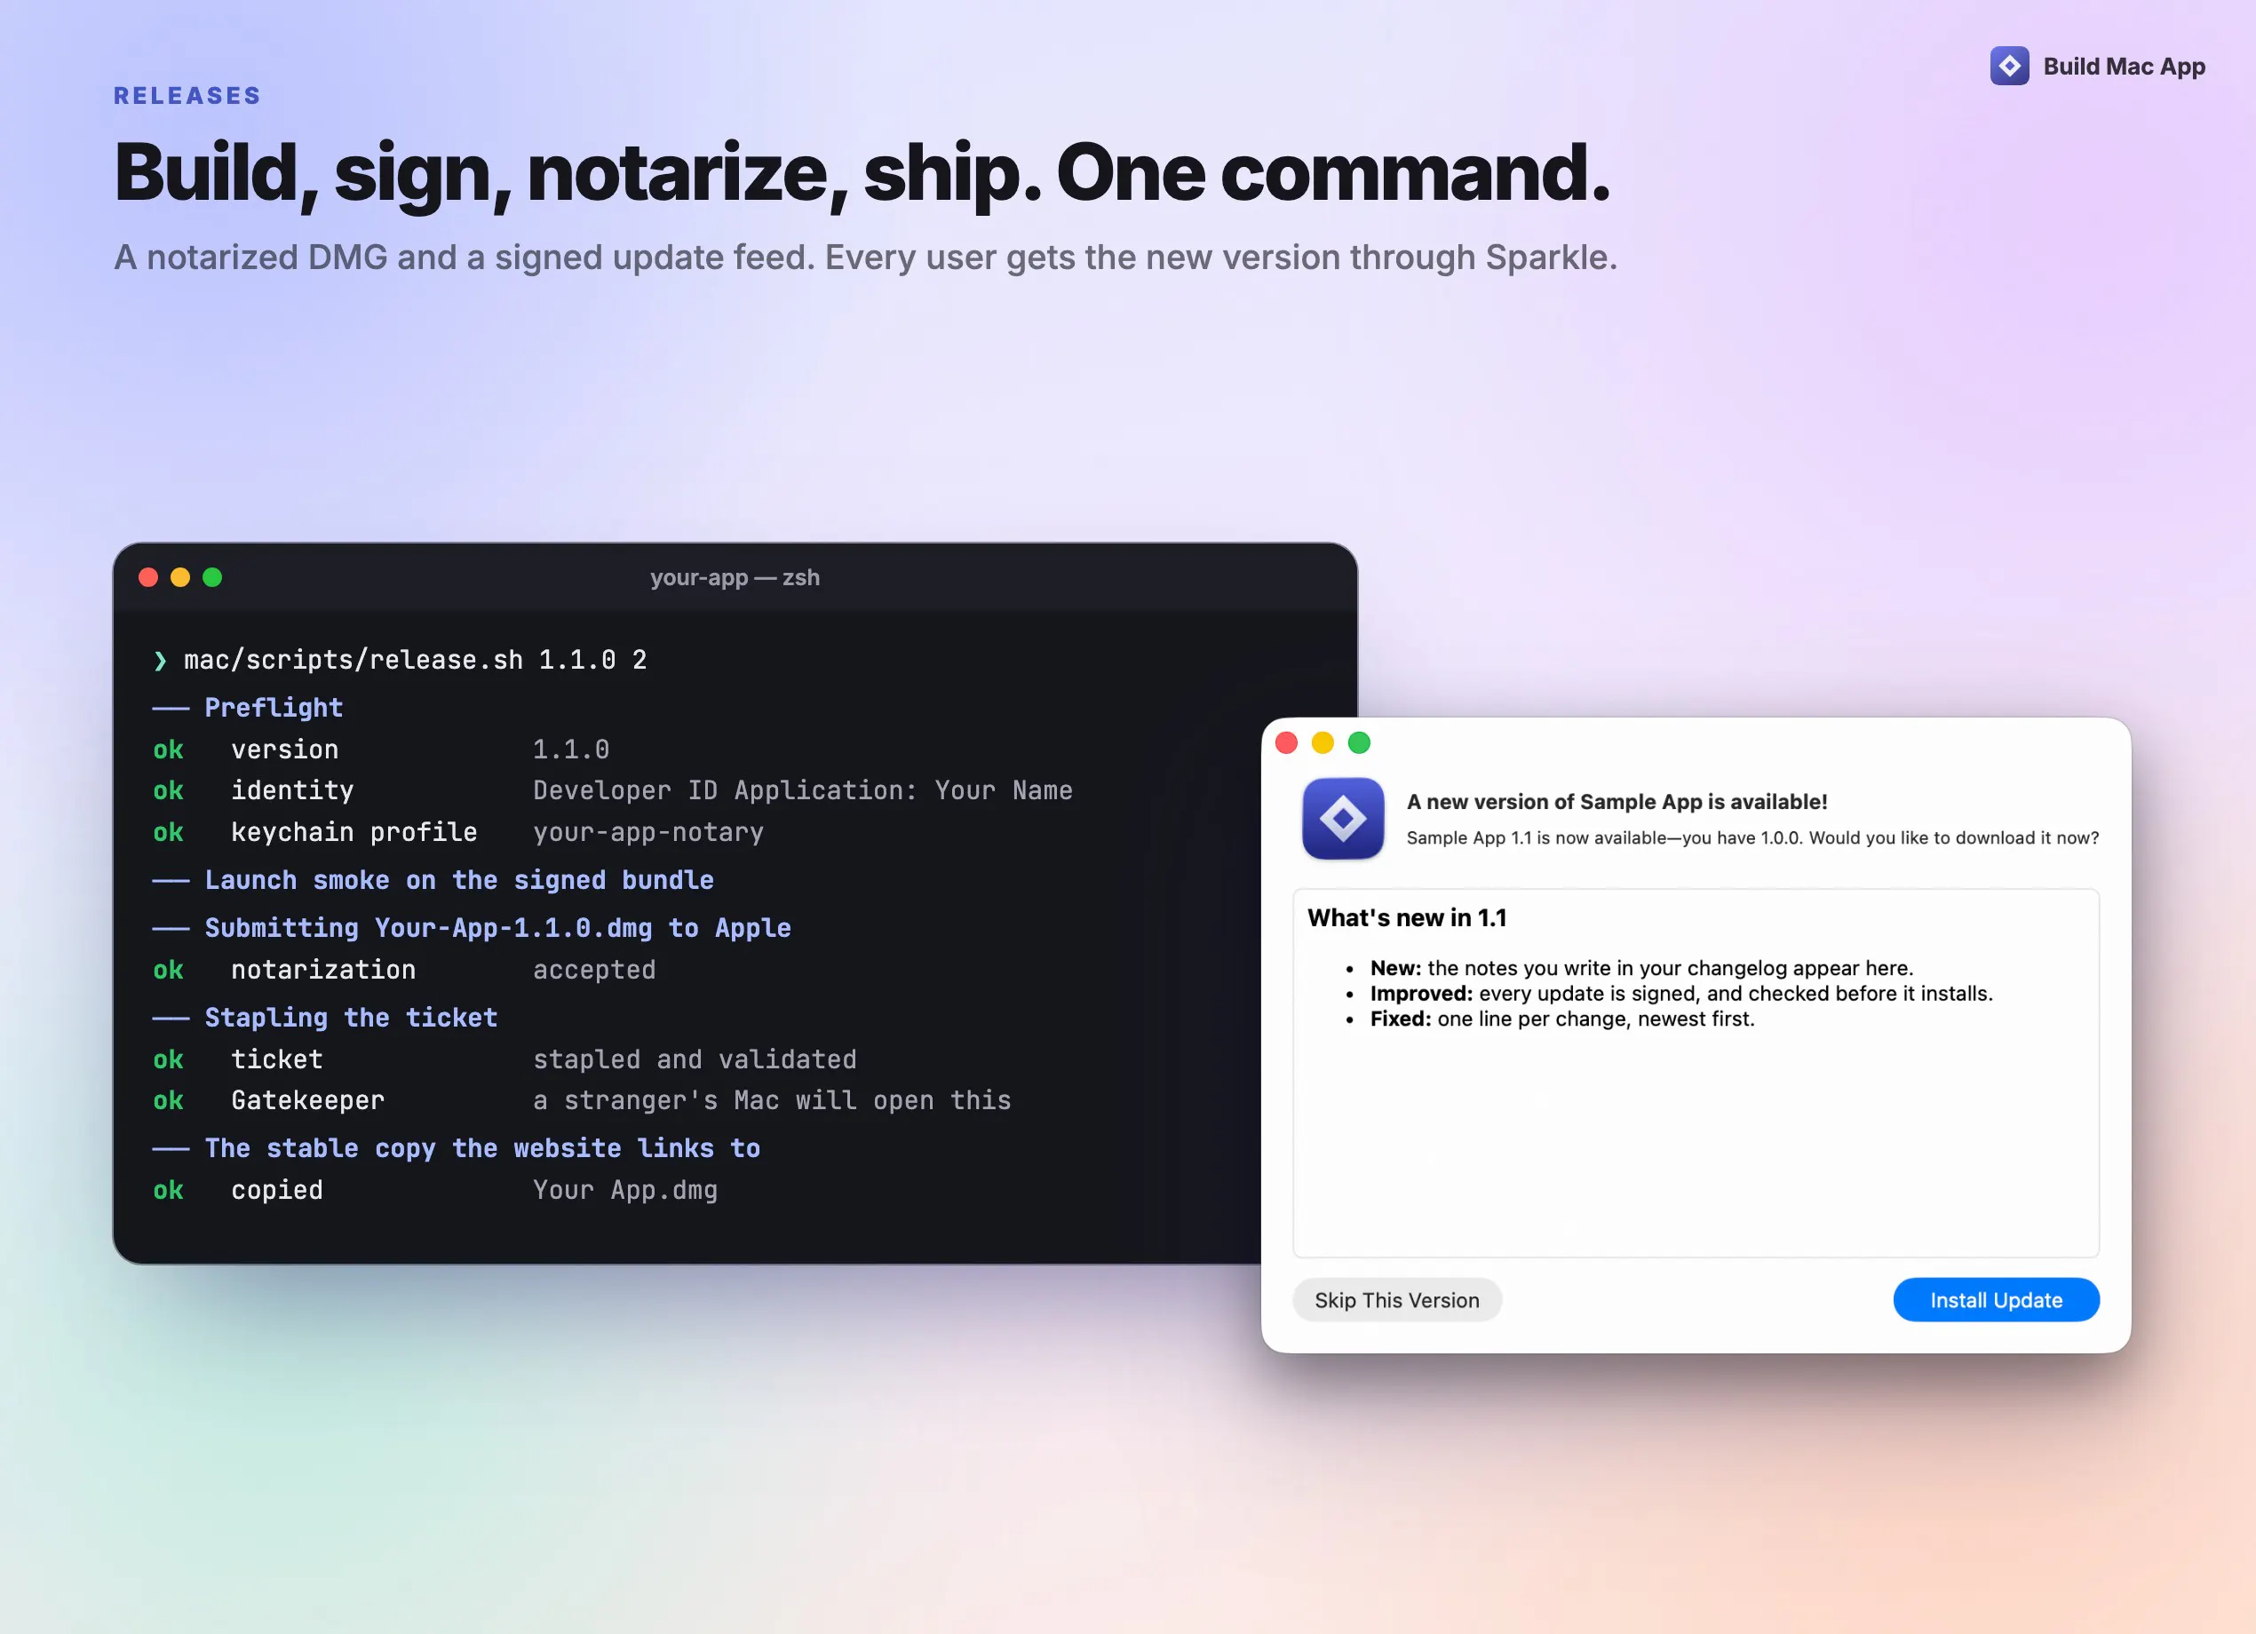Screen dimensions: 2256x1634
Task: Click the Skip This Version button
Action: pyautogui.click(x=1396, y=1300)
